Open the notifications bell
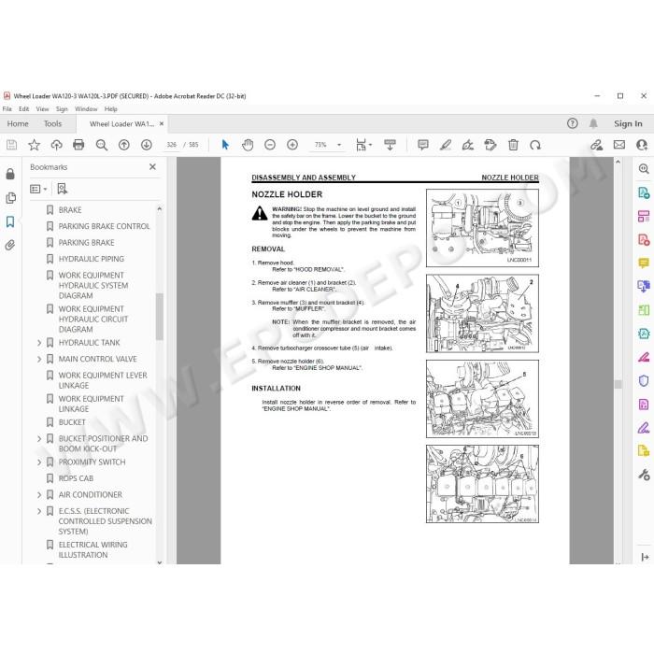The width and height of the screenshot is (654, 654). [x=593, y=123]
